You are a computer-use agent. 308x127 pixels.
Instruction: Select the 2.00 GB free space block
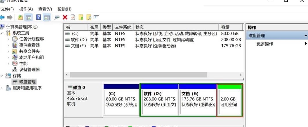click(230, 101)
